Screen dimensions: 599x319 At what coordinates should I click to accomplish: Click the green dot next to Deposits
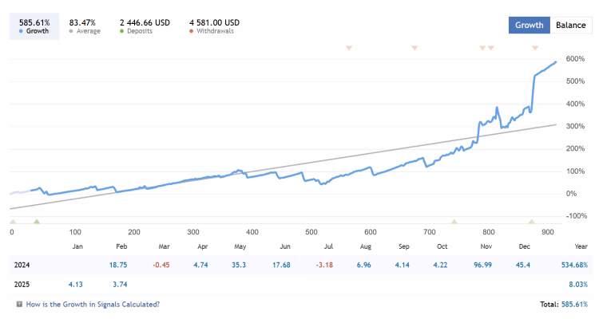pos(122,31)
